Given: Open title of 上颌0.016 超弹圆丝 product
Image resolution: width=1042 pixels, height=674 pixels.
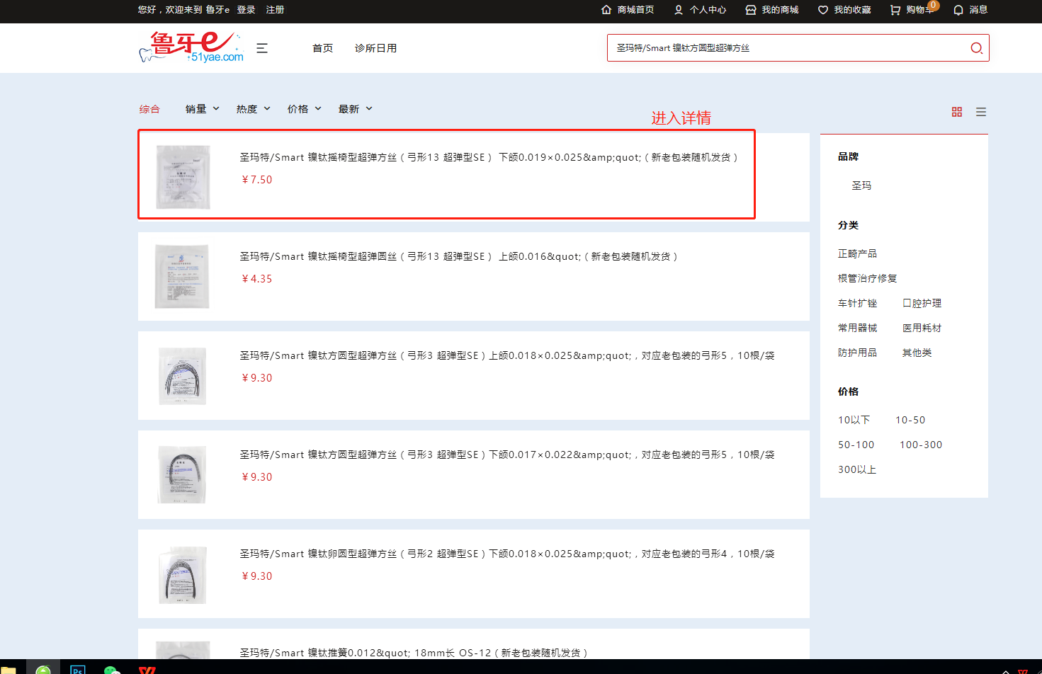Looking at the screenshot, I should point(458,256).
